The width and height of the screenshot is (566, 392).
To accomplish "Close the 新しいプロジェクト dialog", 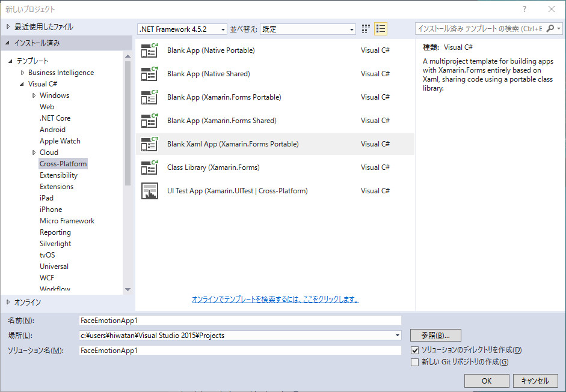I will click(x=552, y=10).
